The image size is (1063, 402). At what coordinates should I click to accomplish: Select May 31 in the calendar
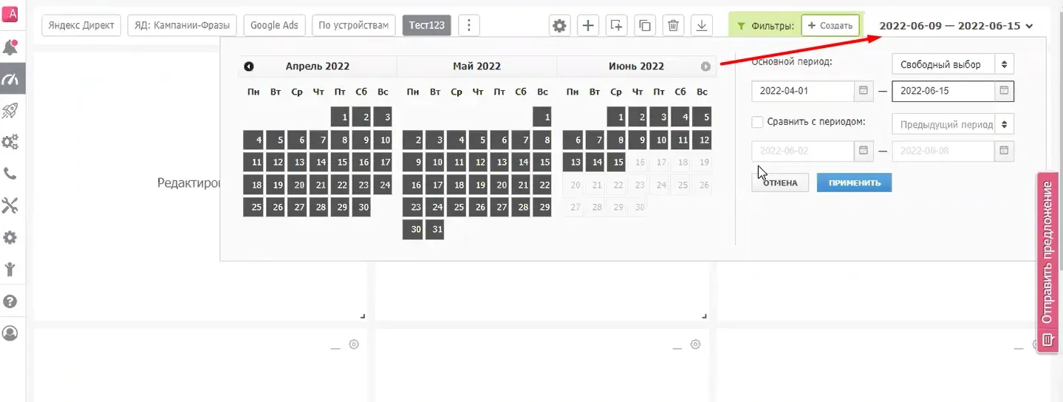point(437,229)
